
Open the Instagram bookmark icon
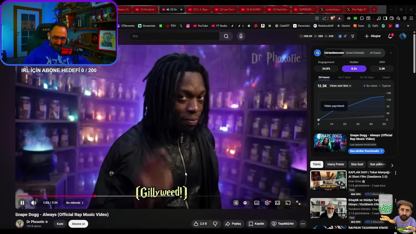point(188,26)
